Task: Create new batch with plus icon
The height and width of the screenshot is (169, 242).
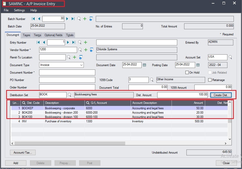Action: coord(85,19)
